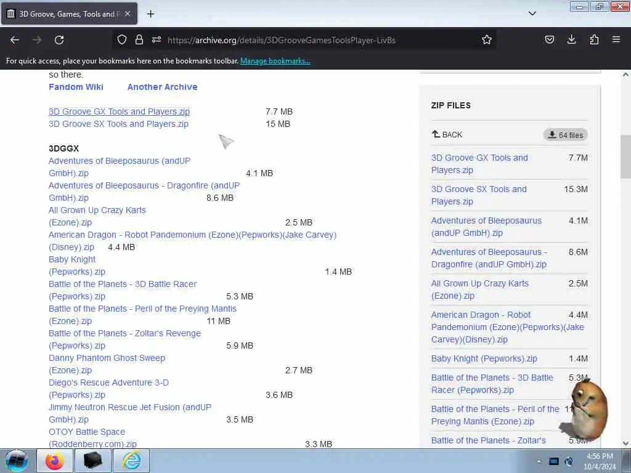631x473 pixels.
Task: Open American Dragon - Robot Pandemonium in sidebar
Action: (508, 327)
